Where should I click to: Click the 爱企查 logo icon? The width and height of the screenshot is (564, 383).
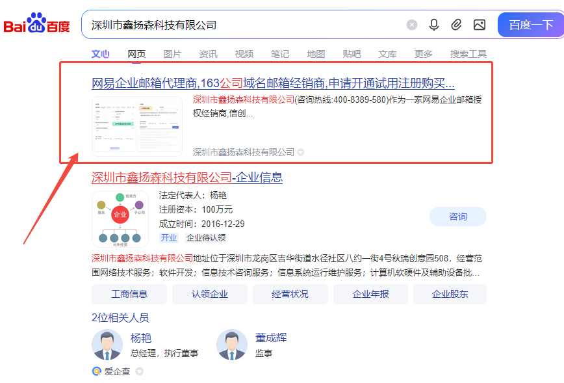point(97,371)
